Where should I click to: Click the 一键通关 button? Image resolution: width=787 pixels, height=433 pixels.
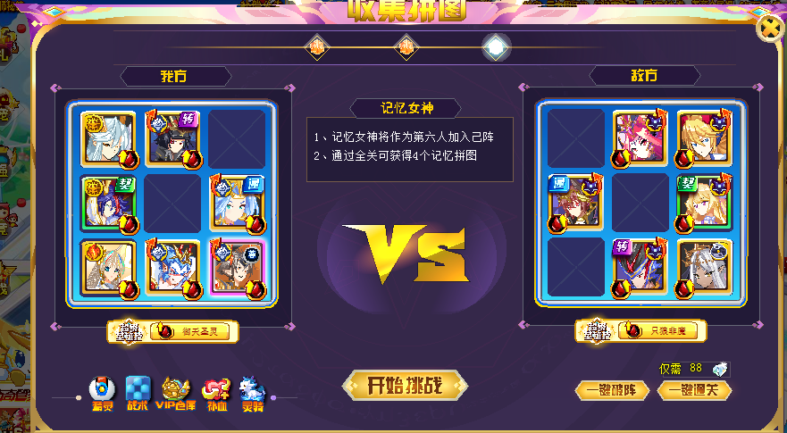coord(694,390)
